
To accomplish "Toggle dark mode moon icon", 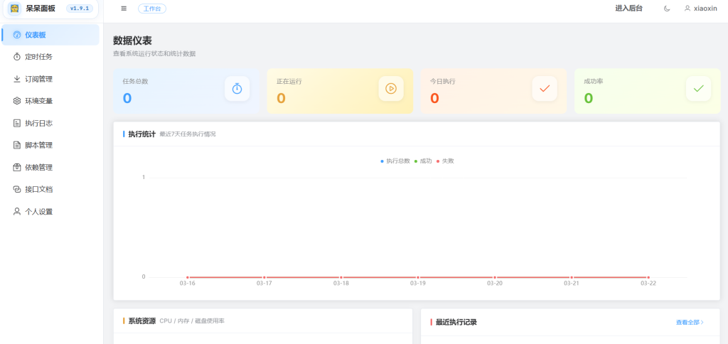I will (666, 9).
